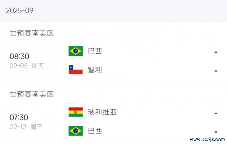Tap Chile's score dash
This screenshot has width=227, height=144.
(x=216, y=71)
